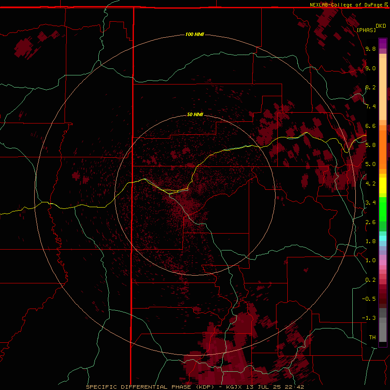390x390 pixels.
Task: Click the 9.8 scale value
Action: click(370, 49)
